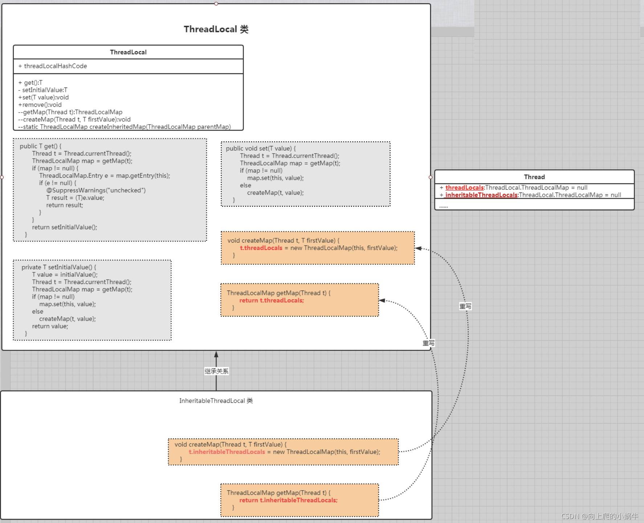Click the 'createInheritedMap' static method entry
This screenshot has width=644, height=523.
[125, 126]
